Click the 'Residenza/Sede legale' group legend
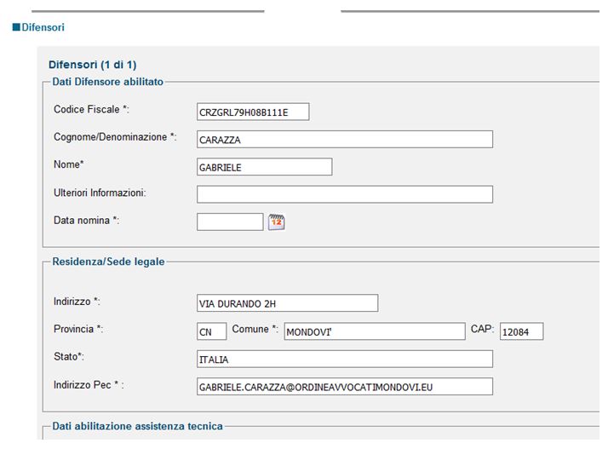The height and width of the screenshot is (449, 608). click(108, 262)
